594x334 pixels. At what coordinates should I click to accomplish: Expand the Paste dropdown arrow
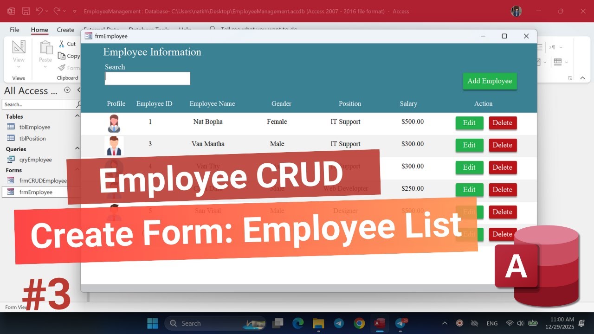tap(45, 67)
